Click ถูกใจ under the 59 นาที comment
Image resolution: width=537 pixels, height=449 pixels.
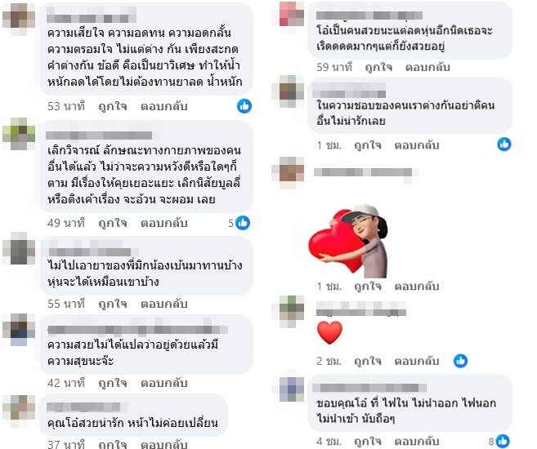378,67
